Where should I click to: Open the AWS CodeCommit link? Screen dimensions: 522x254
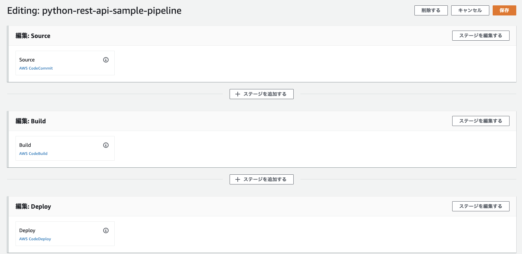click(x=36, y=68)
